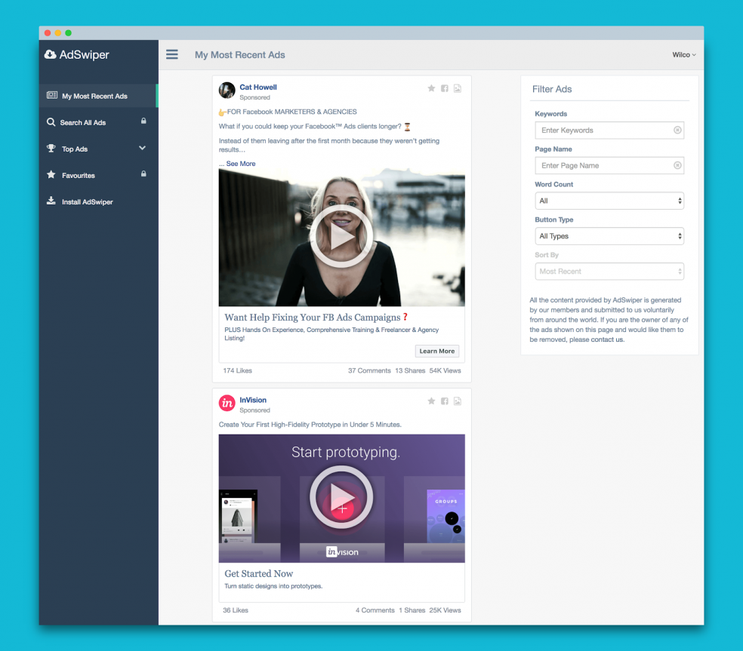Viewport: 743px width, 651px height.
Task: Click Facebook icon on InVision ad
Action: (x=445, y=401)
